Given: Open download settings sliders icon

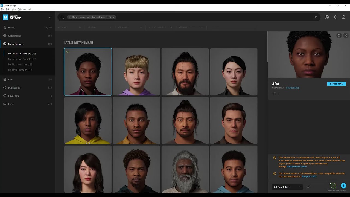Looking at the screenshot, I should coord(308,187).
